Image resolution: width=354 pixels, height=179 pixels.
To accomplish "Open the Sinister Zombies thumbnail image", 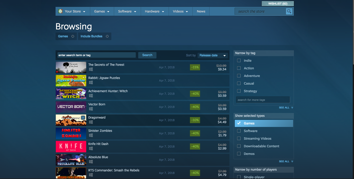I will tap(71, 133).
